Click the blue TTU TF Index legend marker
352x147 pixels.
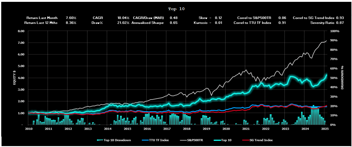(146, 140)
